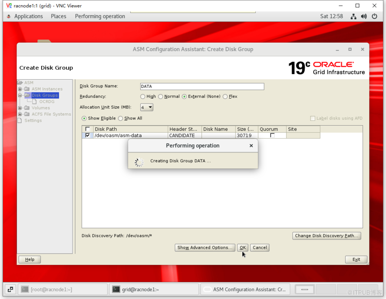The width and height of the screenshot is (386, 299).
Task: Click Show Advanced Options button
Action: [x=205, y=247]
